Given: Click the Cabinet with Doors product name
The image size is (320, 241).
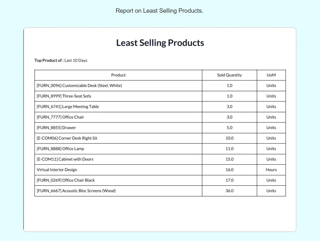Looking at the screenshot, I should coord(65,159).
